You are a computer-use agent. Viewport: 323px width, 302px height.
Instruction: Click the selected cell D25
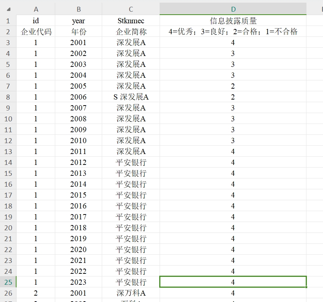(x=233, y=282)
